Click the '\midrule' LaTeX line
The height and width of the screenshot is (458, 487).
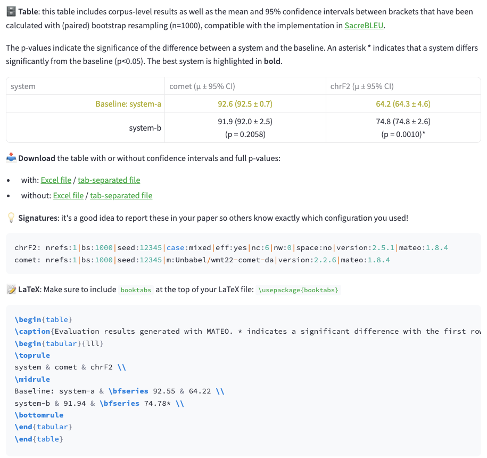pyautogui.click(x=32, y=379)
